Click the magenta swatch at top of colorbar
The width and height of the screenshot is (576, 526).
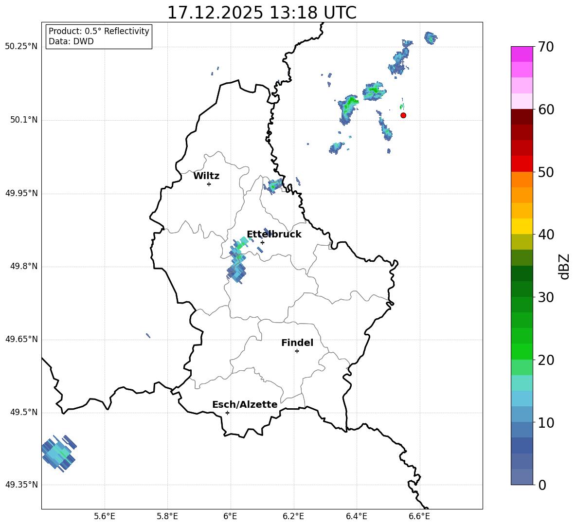(x=522, y=54)
